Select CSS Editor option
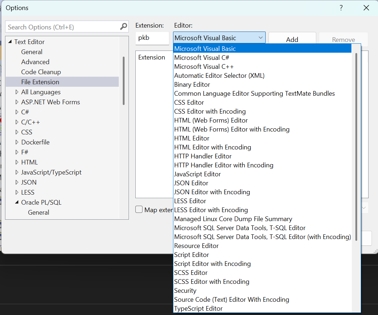This screenshot has width=378, height=315. 262,102
